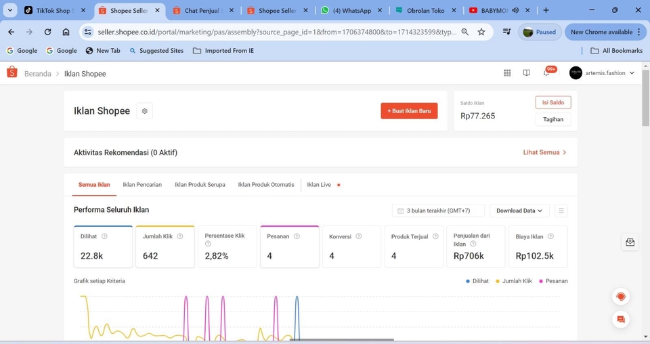Reload the page with browser refresh icon
The height and width of the screenshot is (344, 650).
click(x=47, y=32)
